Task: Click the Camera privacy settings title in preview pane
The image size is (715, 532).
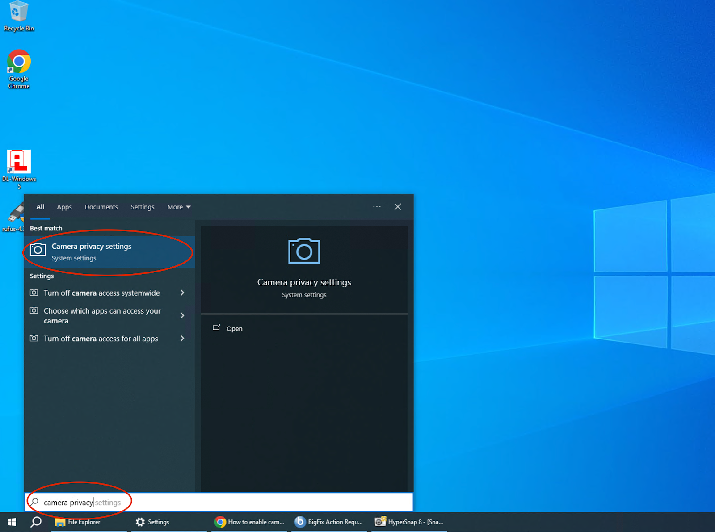Action: [x=304, y=282]
